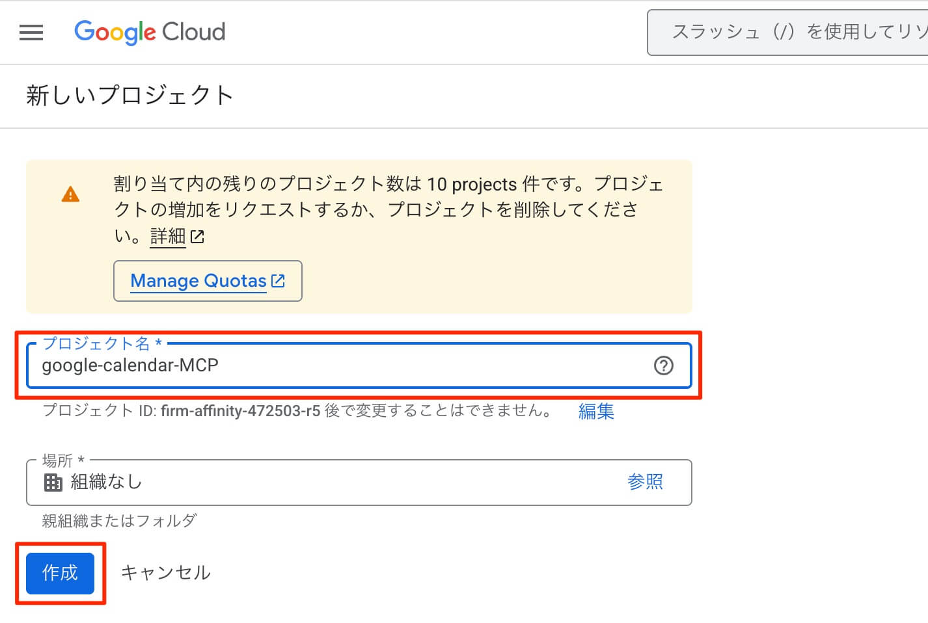Click 編集 to edit the project ID

595,411
